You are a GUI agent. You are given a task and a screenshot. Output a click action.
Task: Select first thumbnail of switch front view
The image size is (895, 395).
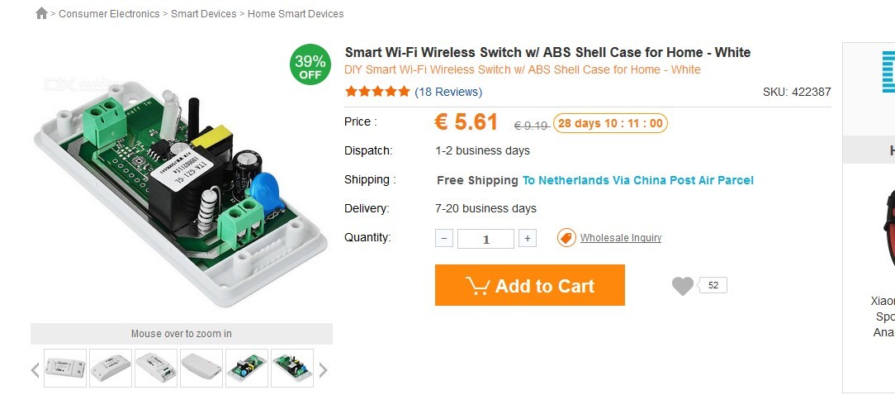click(65, 368)
